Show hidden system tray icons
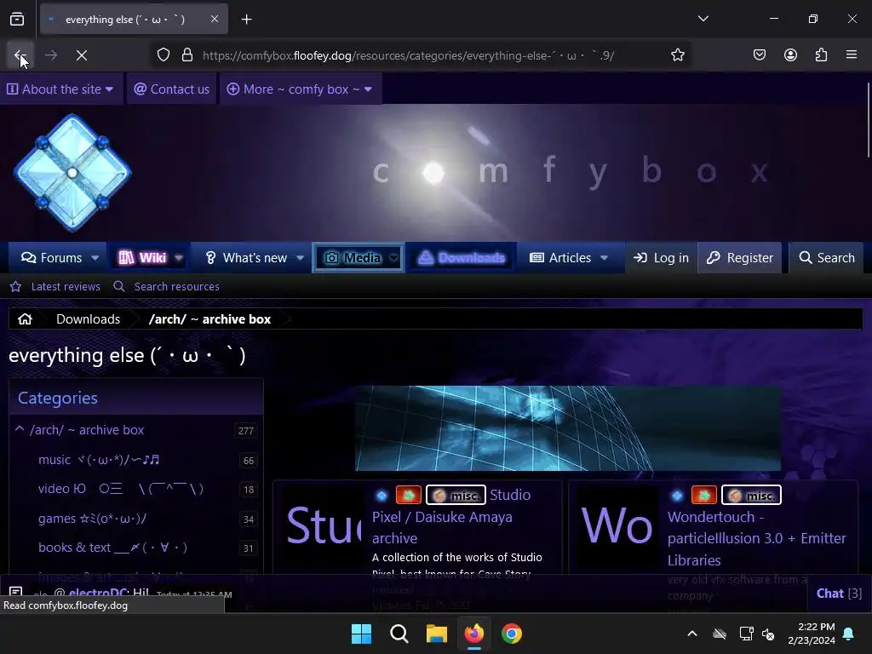Viewport: 872px width, 654px height. (692, 634)
